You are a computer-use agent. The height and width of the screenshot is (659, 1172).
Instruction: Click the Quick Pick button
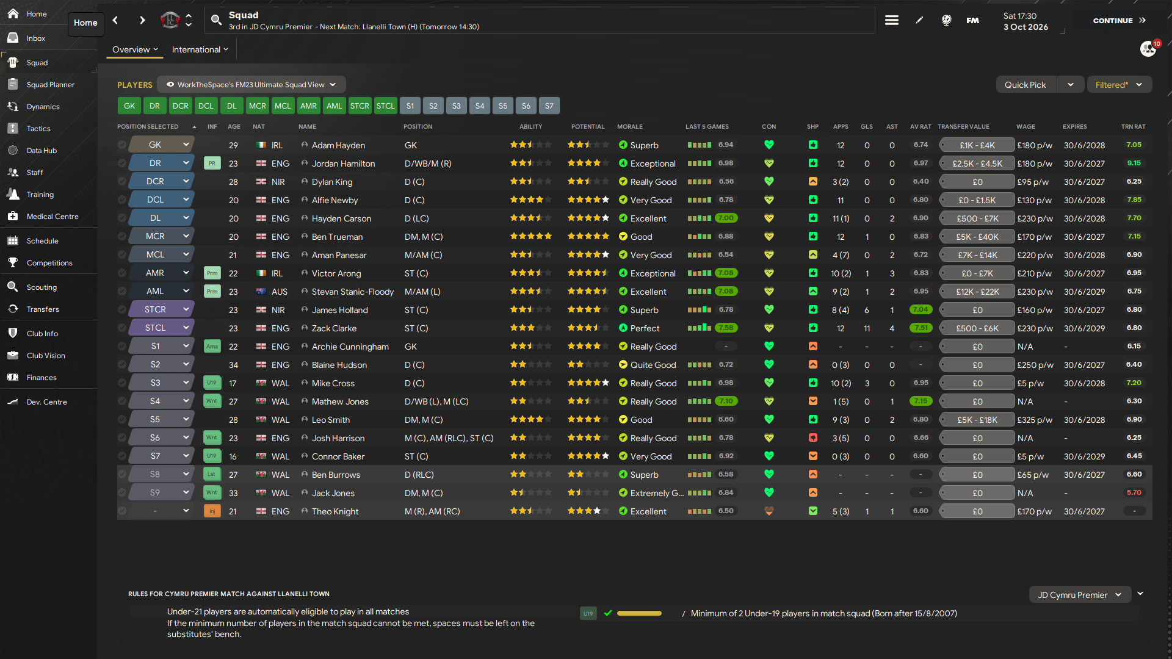1025,85
